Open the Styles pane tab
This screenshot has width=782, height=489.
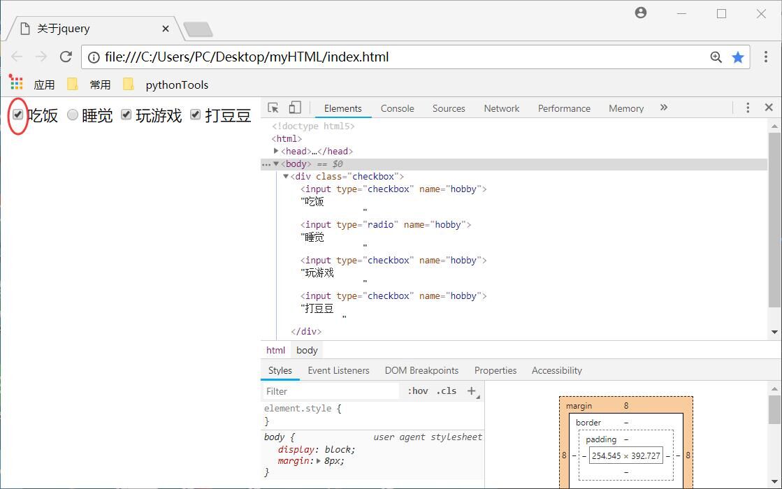(x=280, y=370)
